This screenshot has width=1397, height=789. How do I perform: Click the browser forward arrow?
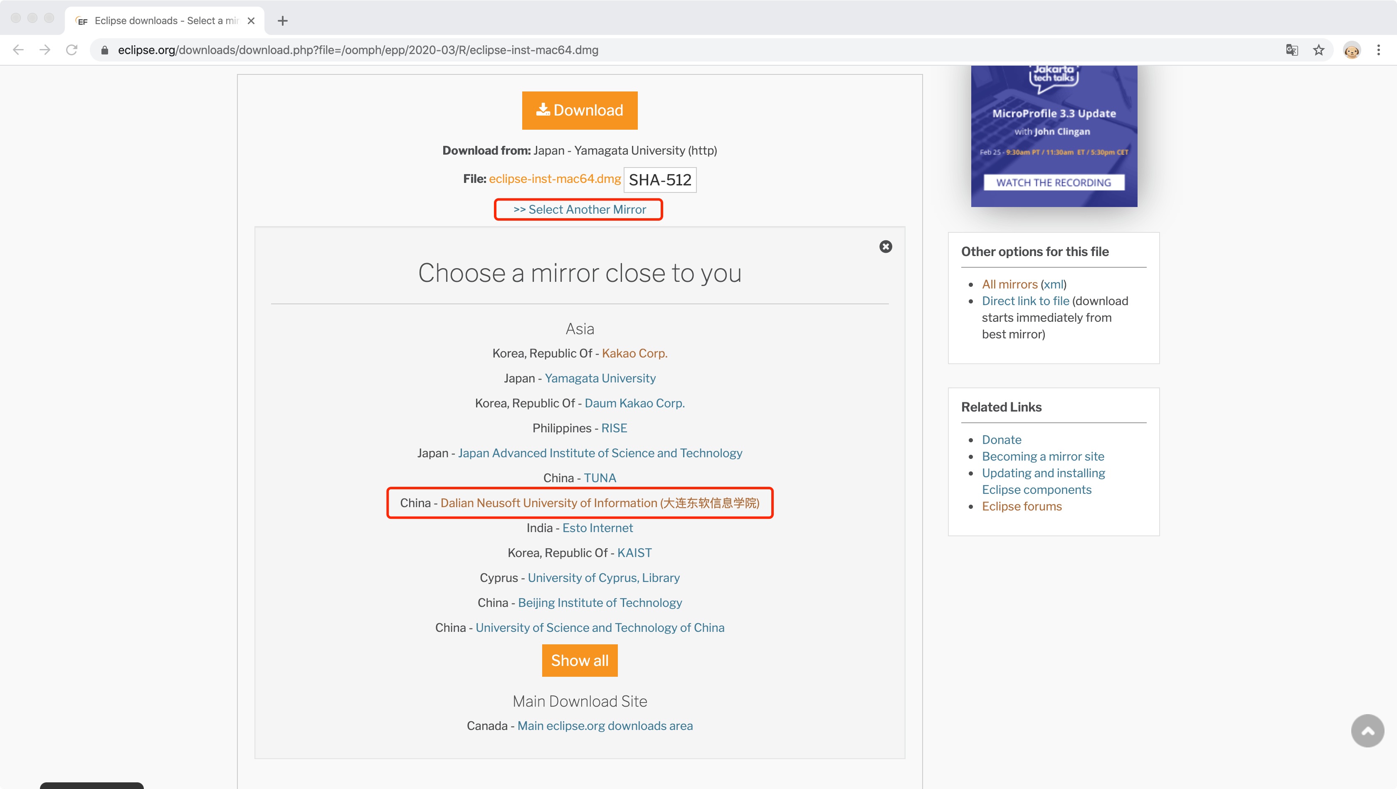coord(45,50)
